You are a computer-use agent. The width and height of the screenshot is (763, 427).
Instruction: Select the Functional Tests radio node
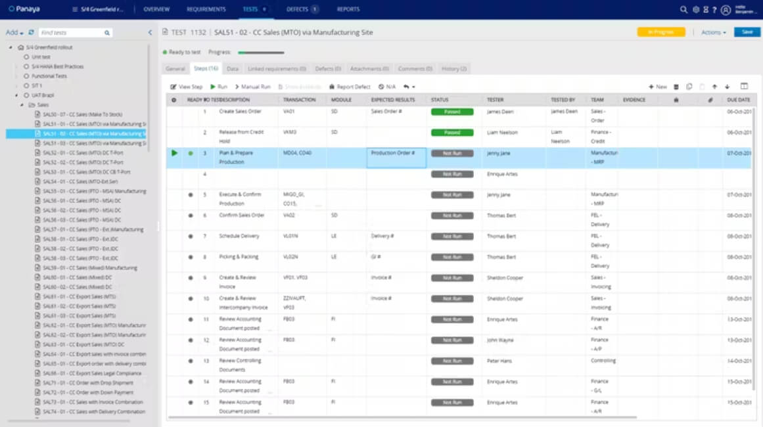tap(26, 76)
